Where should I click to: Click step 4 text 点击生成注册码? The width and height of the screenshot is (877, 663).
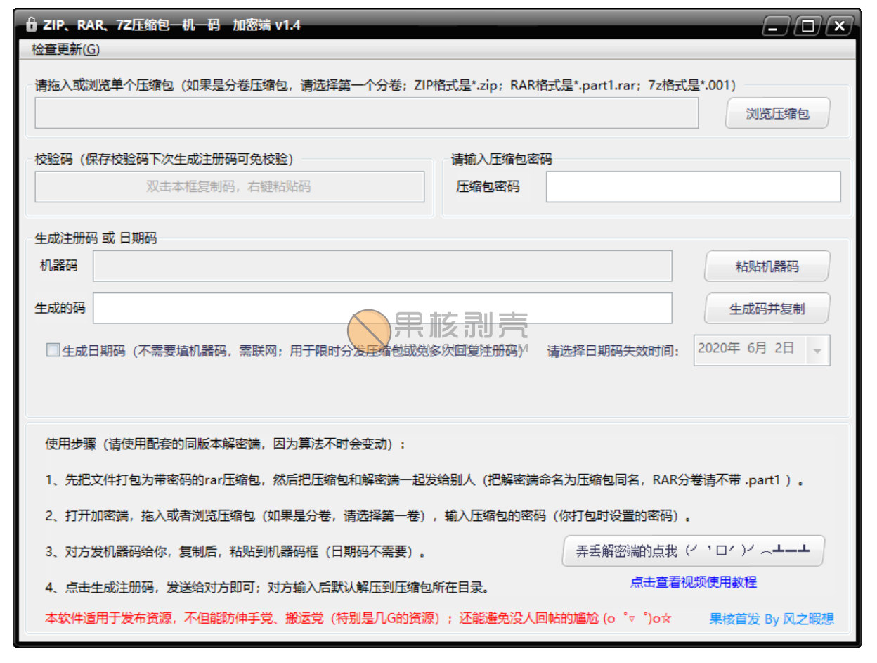pyautogui.click(x=267, y=587)
